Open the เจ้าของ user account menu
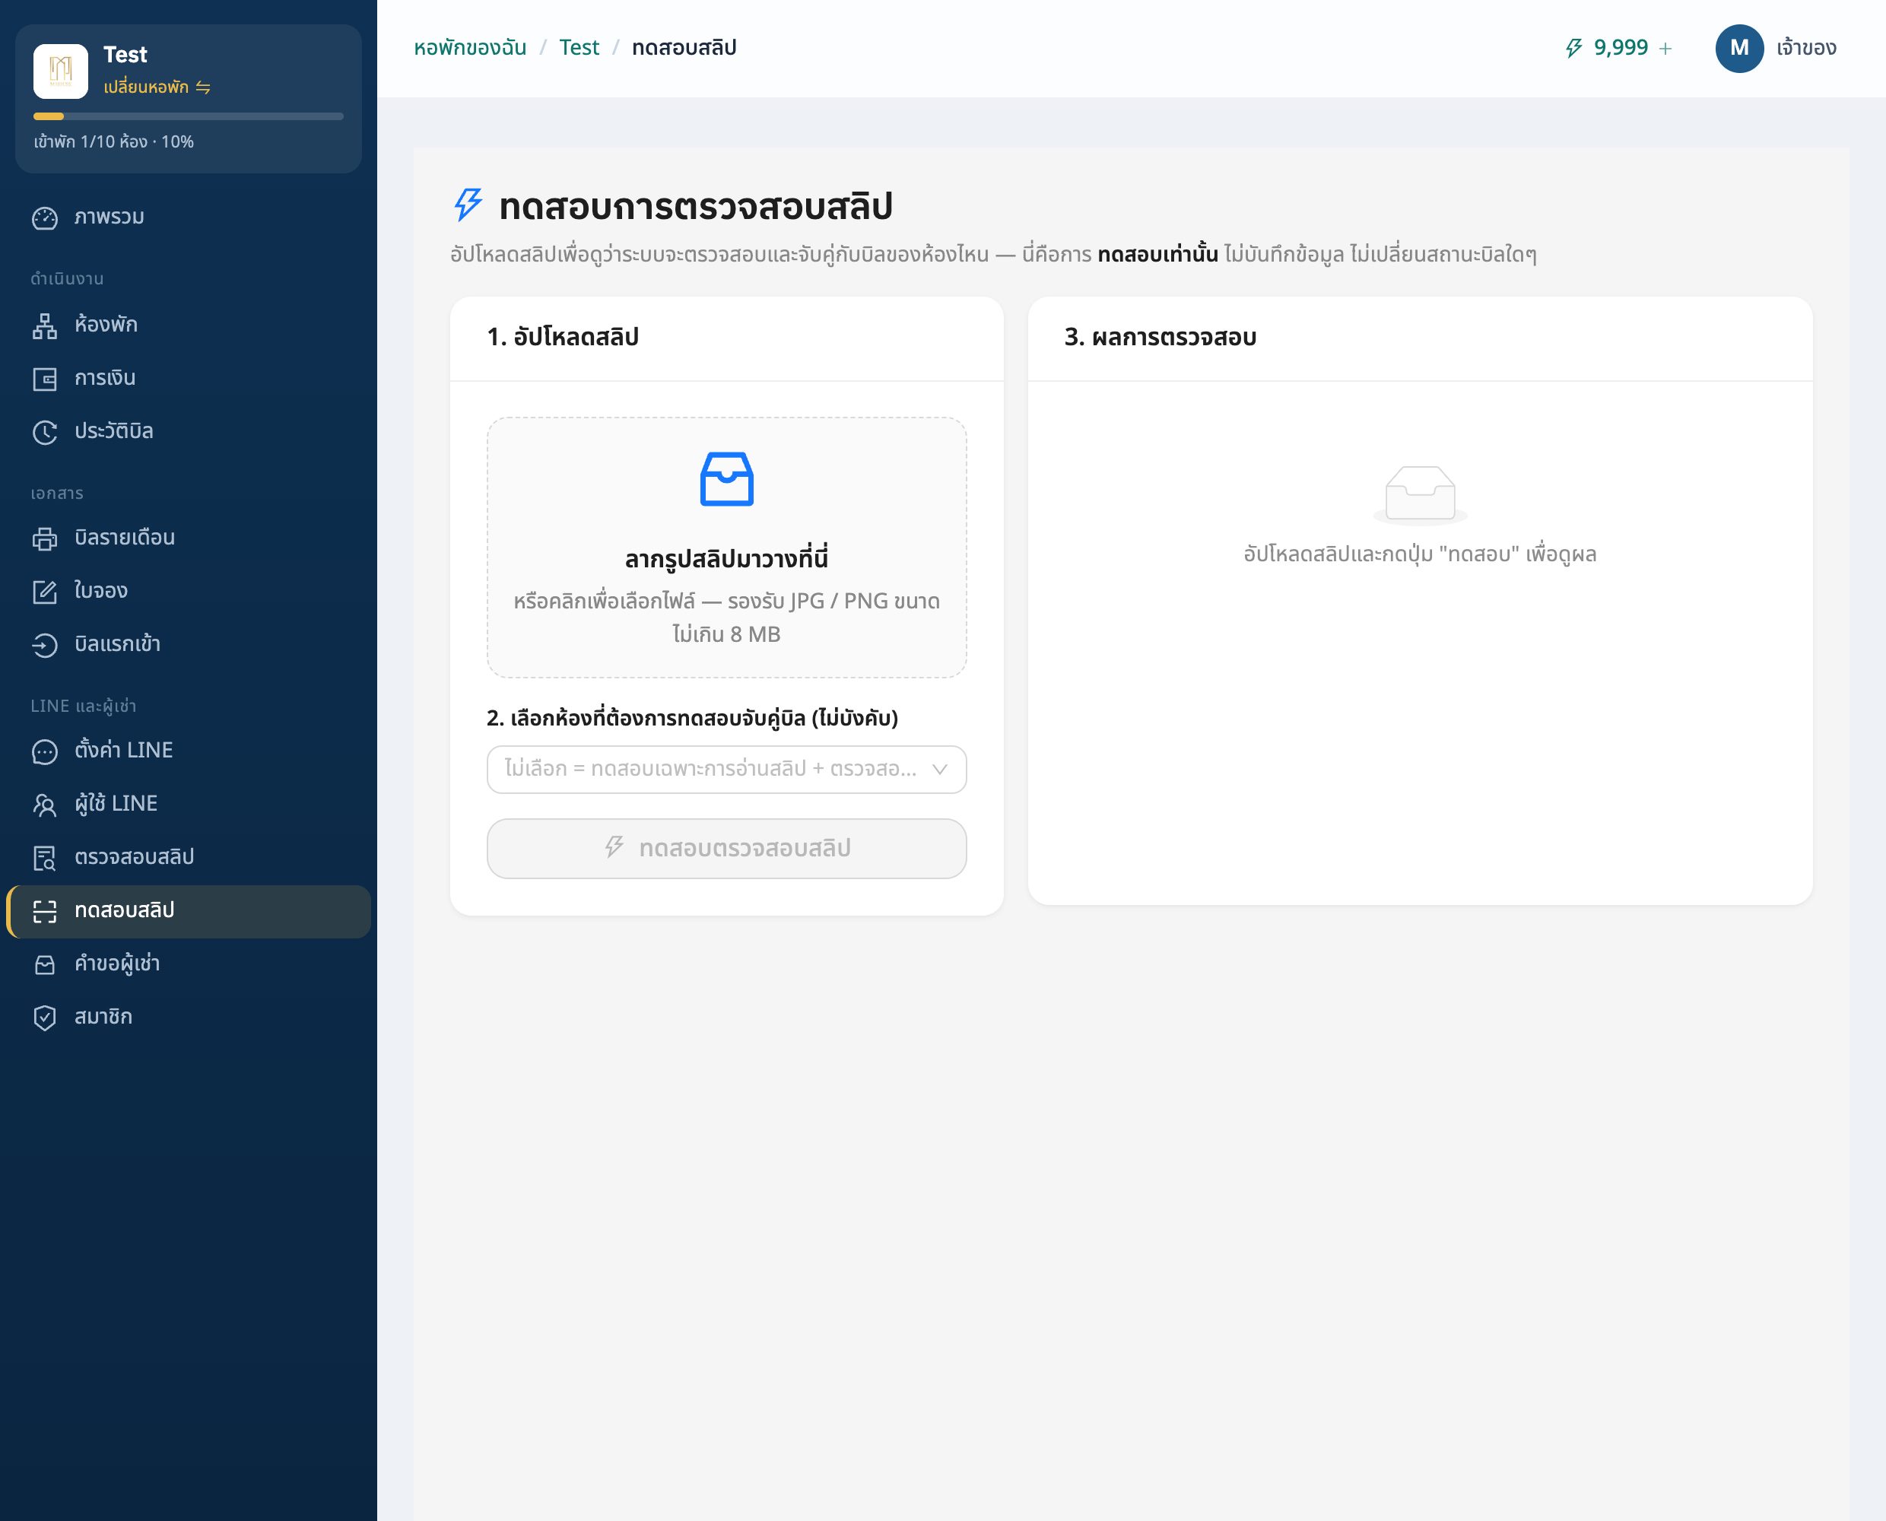Image resolution: width=1886 pixels, height=1521 pixels. click(1776, 48)
